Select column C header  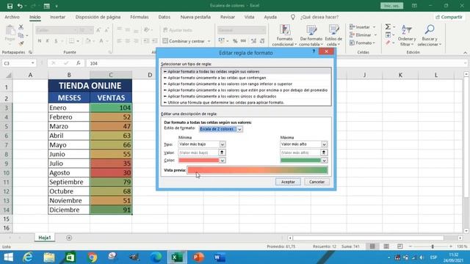(111, 75)
